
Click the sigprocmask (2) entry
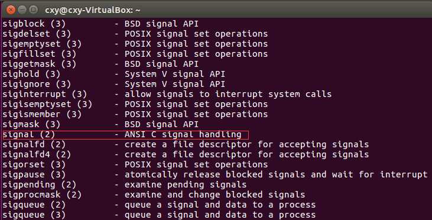click(42, 195)
